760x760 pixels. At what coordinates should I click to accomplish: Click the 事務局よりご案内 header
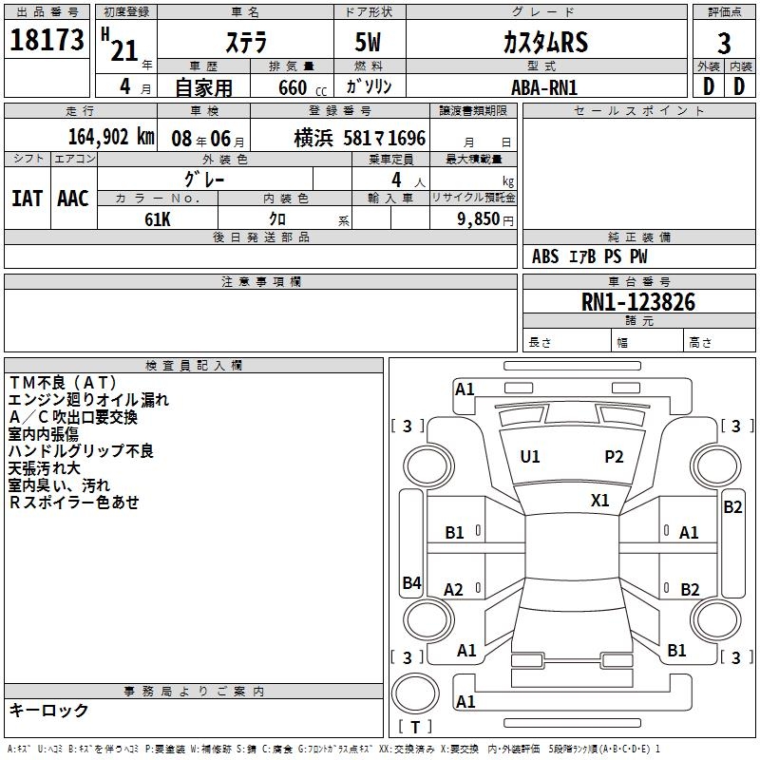tap(194, 692)
